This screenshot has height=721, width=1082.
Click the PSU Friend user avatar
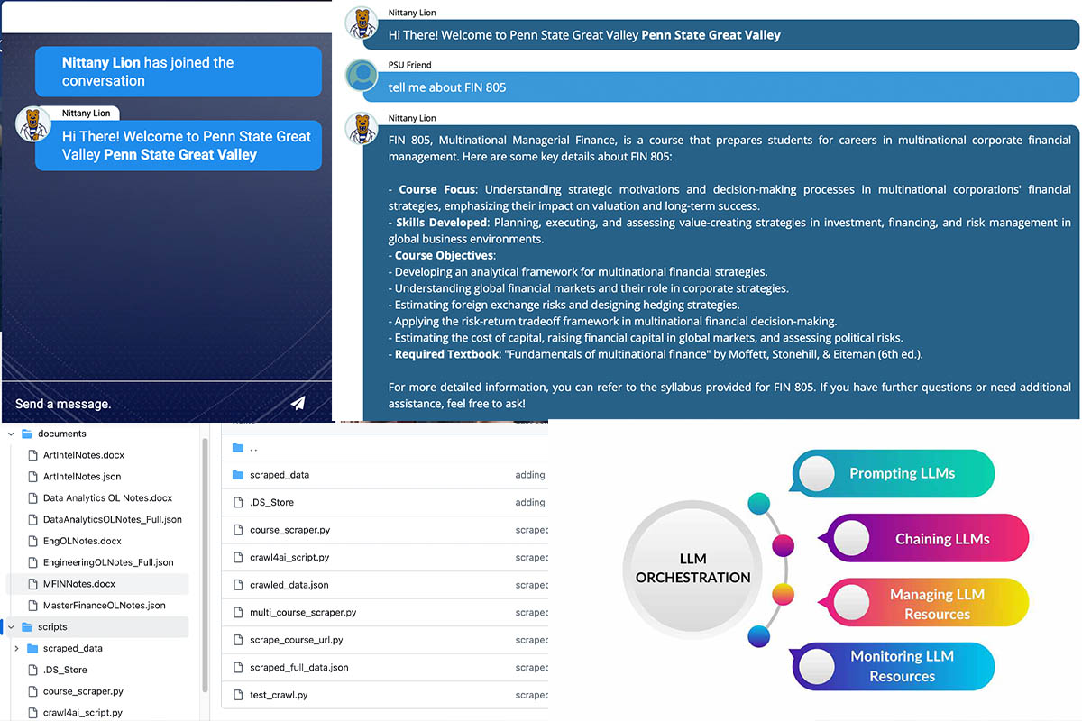point(362,76)
